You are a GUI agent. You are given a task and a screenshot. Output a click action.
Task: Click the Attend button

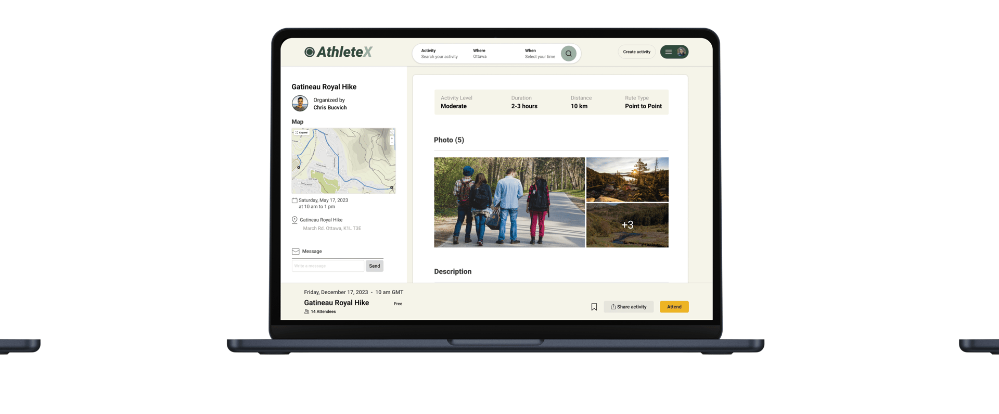pyautogui.click(x=674, y=307)
